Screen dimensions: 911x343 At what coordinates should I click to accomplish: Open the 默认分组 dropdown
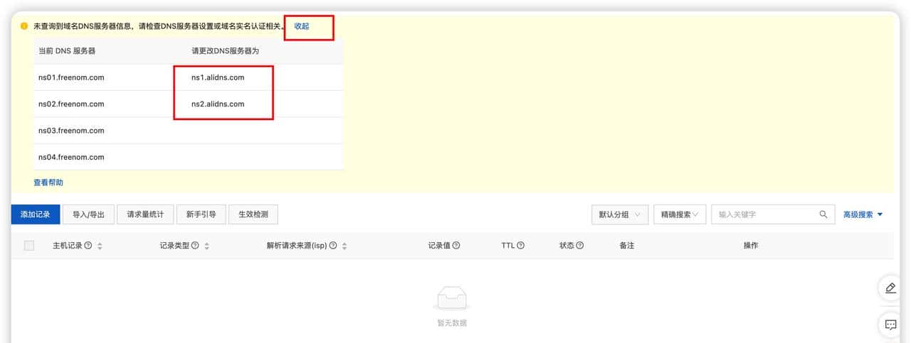pos(620,214)
